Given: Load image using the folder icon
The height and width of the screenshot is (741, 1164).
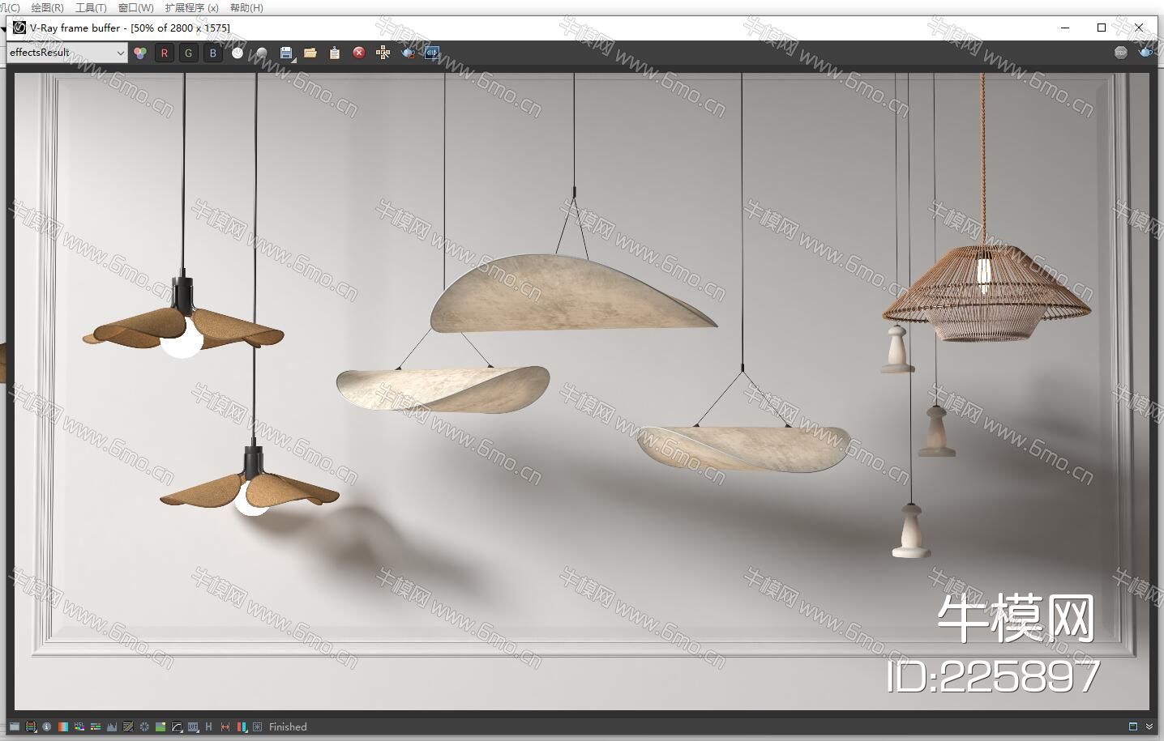Looking at the screenshot, I should [x=310, y=53].
